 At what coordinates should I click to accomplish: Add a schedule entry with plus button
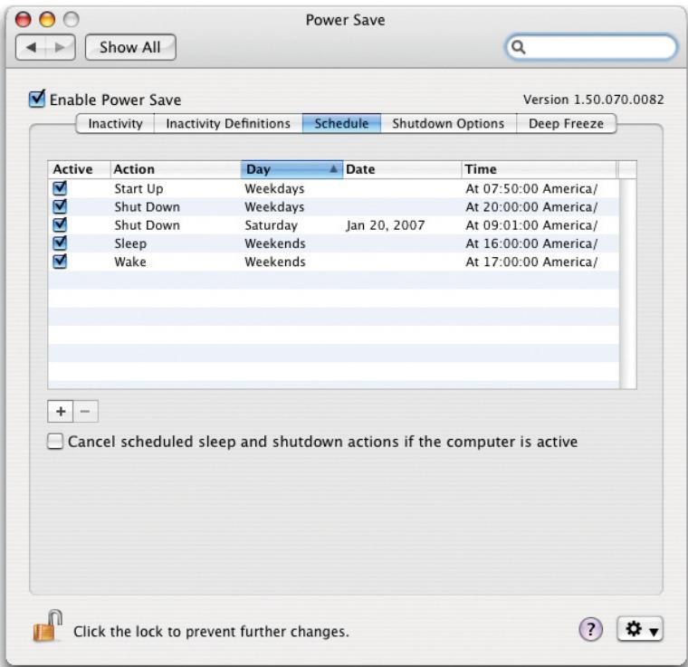61,412
